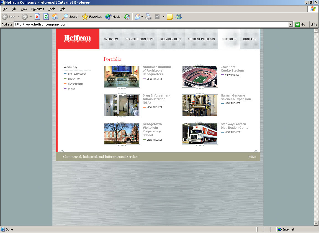The width and height of the screenshot is (319, 233).
Task: Click the Stop loading toolbar icon
Action: point(37,17)
